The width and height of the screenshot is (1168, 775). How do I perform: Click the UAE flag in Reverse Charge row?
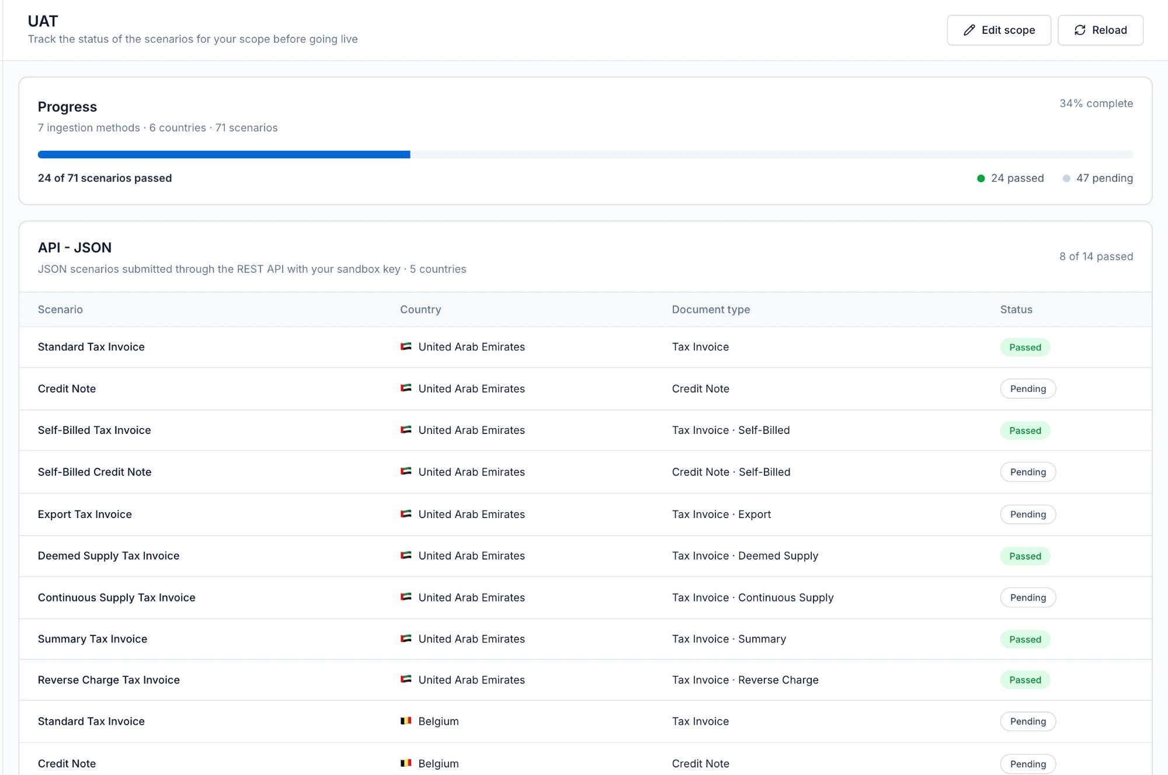pyautogui.click(x=406, y=680)
